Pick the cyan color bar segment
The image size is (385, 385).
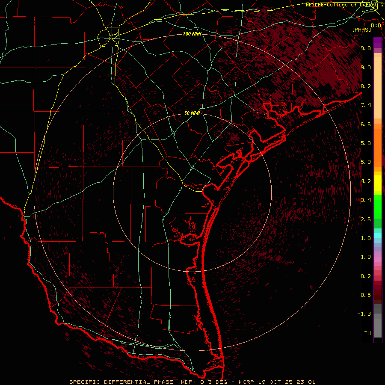378,235
